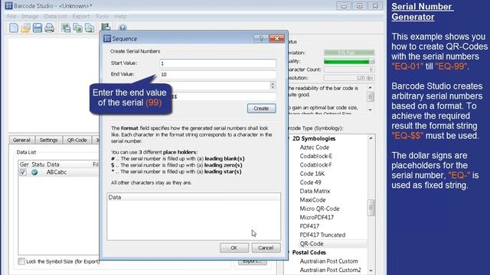Viewport: 490px width, 275px height.
Task: Click the Data column header in Data List
Action: [53, 164]
